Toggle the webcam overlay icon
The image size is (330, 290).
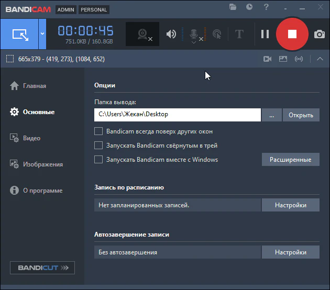(x=142, y=34)
